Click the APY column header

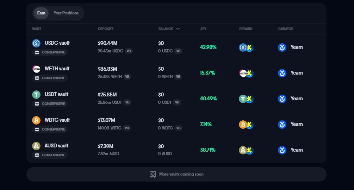coord(203,29)
